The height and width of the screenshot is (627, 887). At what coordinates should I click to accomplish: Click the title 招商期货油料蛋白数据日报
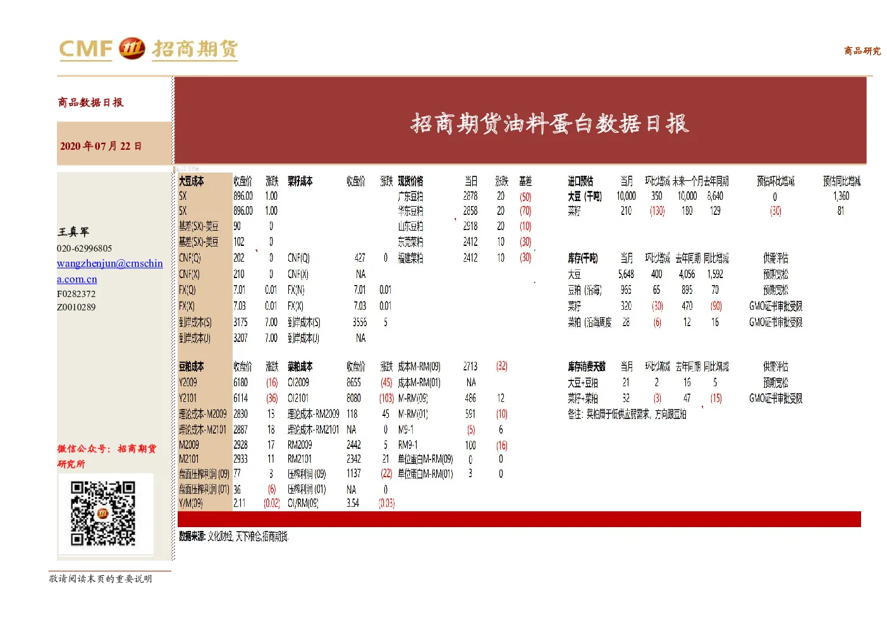(549, 123)
